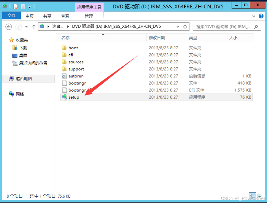267x203 pixels.
Task: Expand the chevron before DVD 驱动器 breadcrumb
Action: [x=68, y=27]
